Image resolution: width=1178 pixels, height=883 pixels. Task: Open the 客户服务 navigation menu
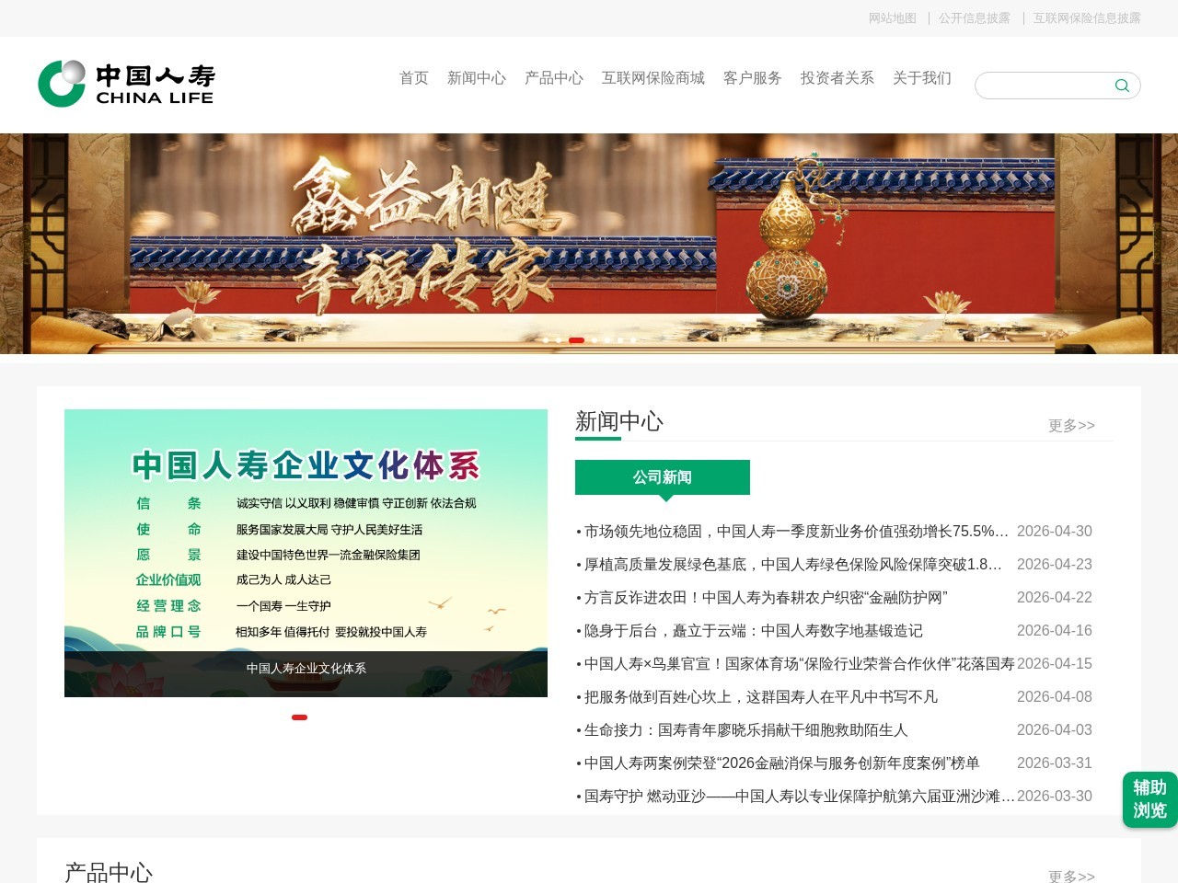click(753, 78)
